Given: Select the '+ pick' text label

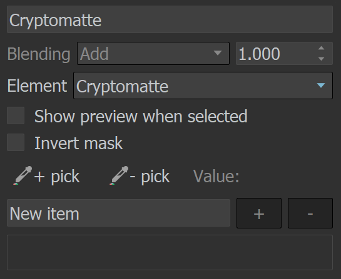Looking at the screenshot, I should pos(57,177).
